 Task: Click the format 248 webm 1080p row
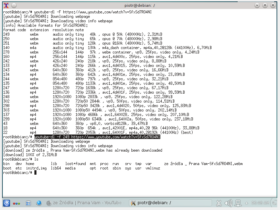click(x=88, y=97)
